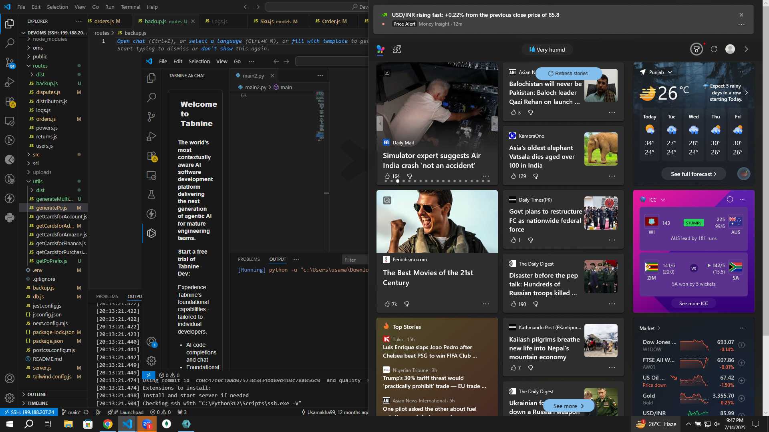769x432 pixels.
Task: Like the Best Movies of 21st Century story
Action: [387, 304]
